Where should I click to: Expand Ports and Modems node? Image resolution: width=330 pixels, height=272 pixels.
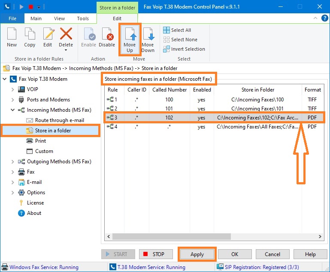[12, 100]
